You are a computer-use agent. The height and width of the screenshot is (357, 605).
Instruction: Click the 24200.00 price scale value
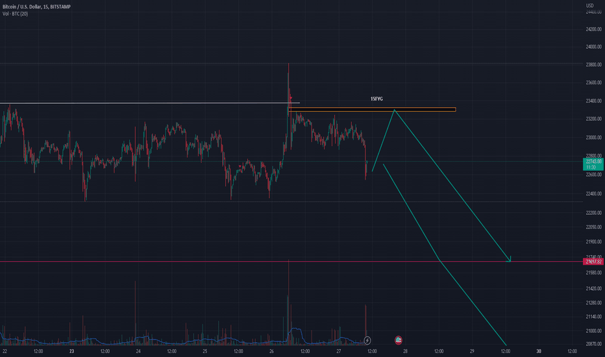593,29
